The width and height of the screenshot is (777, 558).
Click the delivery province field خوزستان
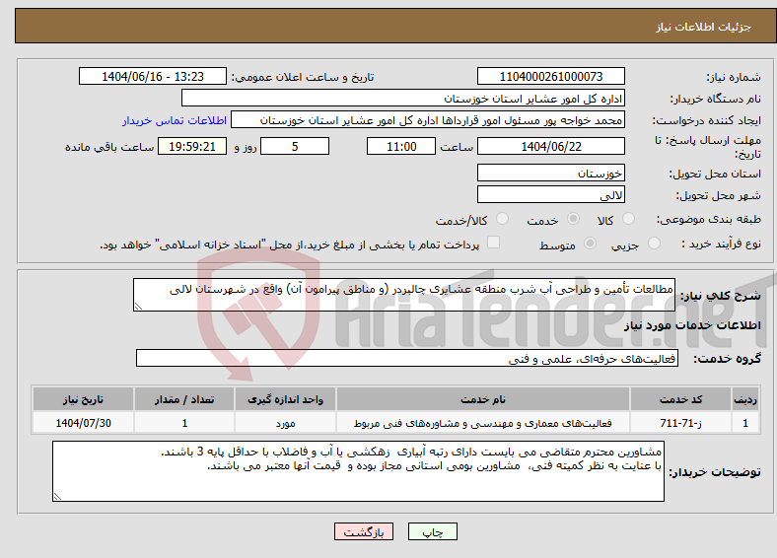tap(551, 173)
